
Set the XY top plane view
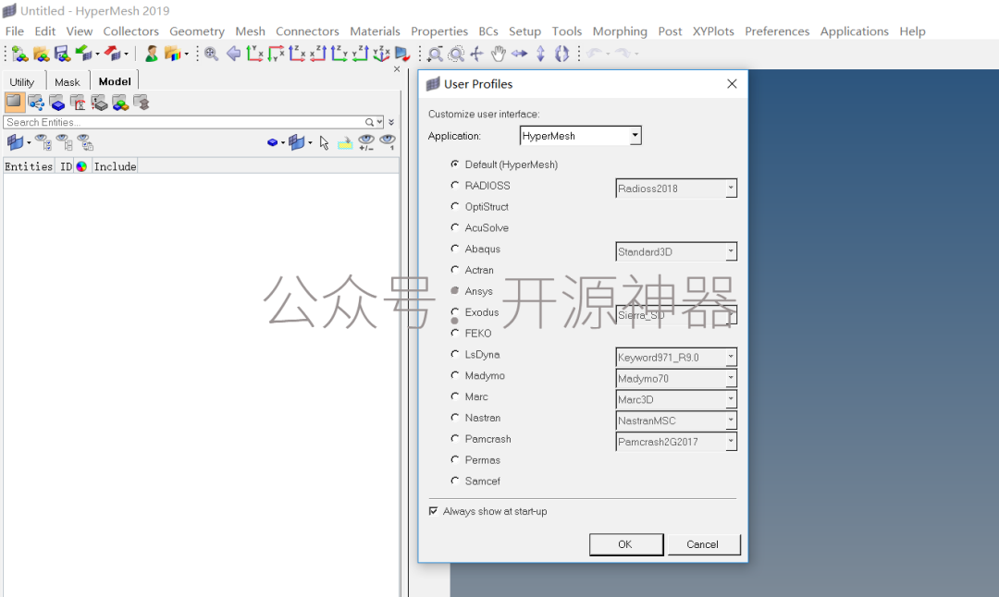pos(254,55)
